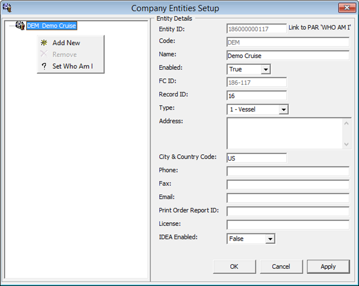Click Address scrollbar down arrow
The height and width of the screenshot is (286, 359).
[x=347, y=144]
